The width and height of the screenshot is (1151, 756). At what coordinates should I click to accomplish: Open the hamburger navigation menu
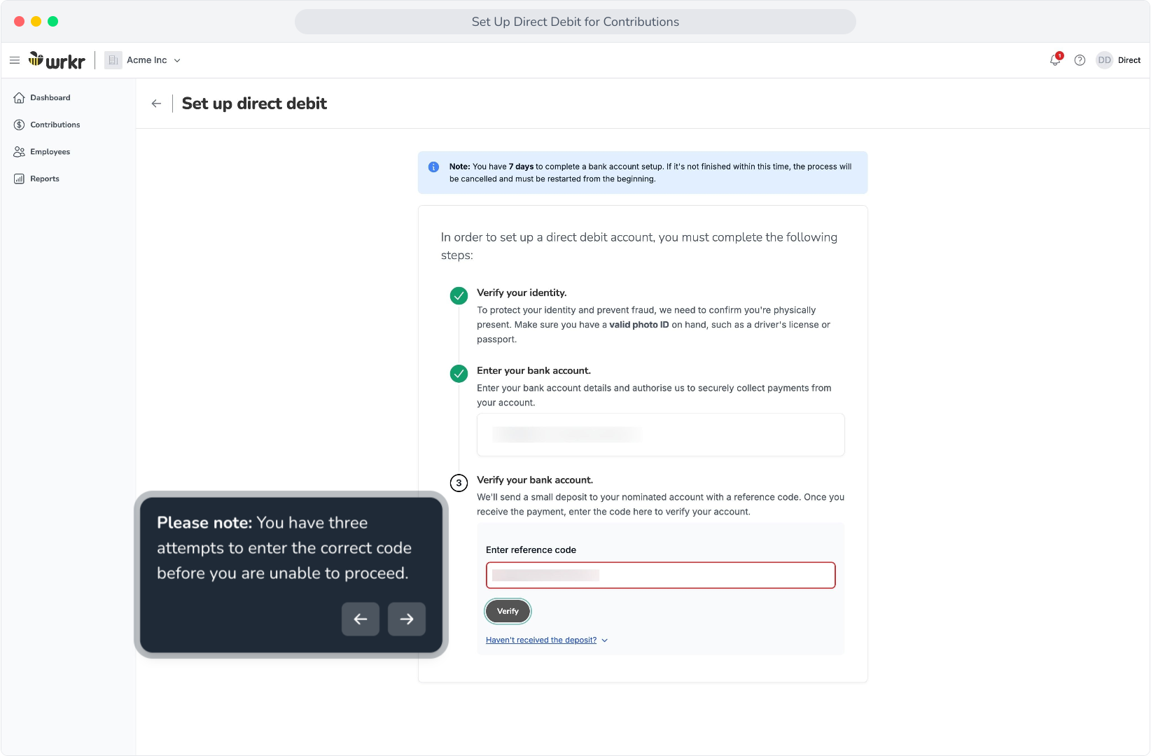[x=14, y=60]
